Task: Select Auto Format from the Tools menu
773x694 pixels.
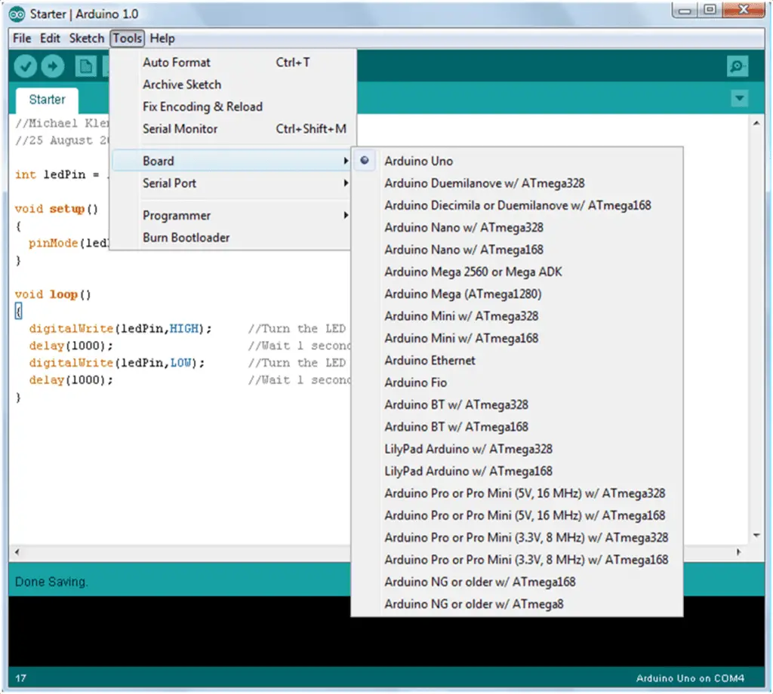Action: click(x=177, y=63)
